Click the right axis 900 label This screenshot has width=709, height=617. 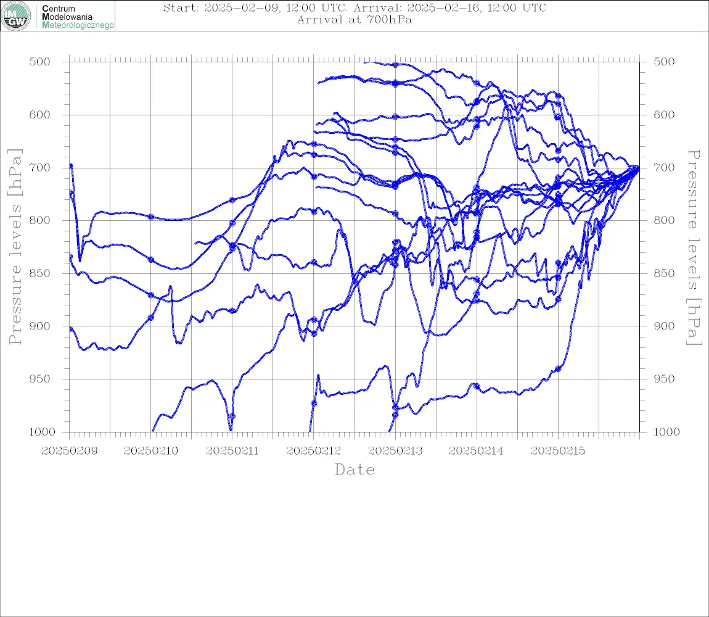664,326
